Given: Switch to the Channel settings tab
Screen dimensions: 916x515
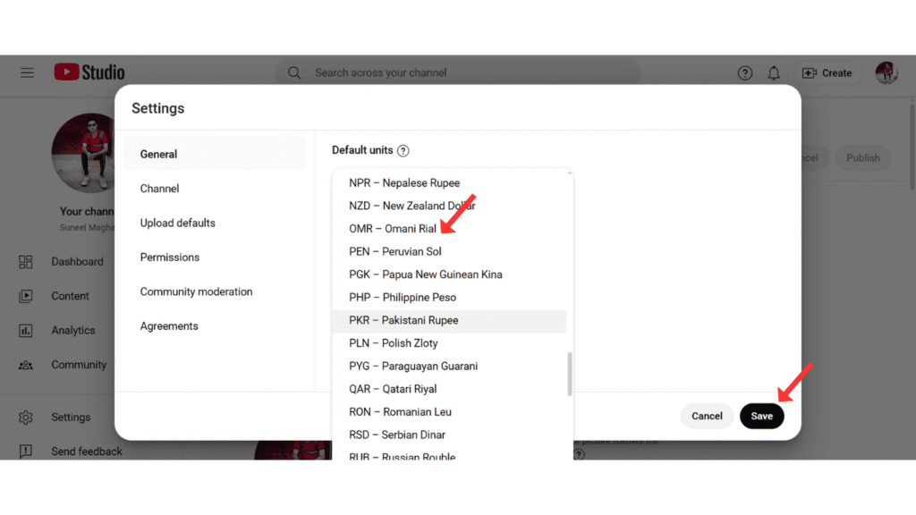Looking at the screenshot, I should pos(159,189).
